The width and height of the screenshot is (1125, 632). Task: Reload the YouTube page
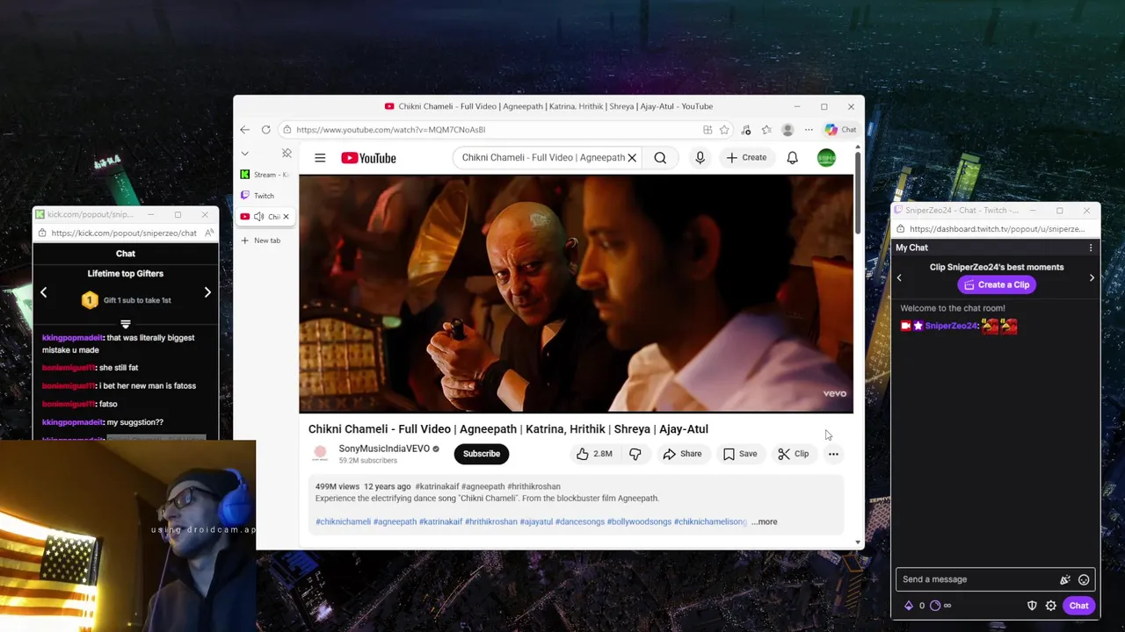[x=265, y=130]
